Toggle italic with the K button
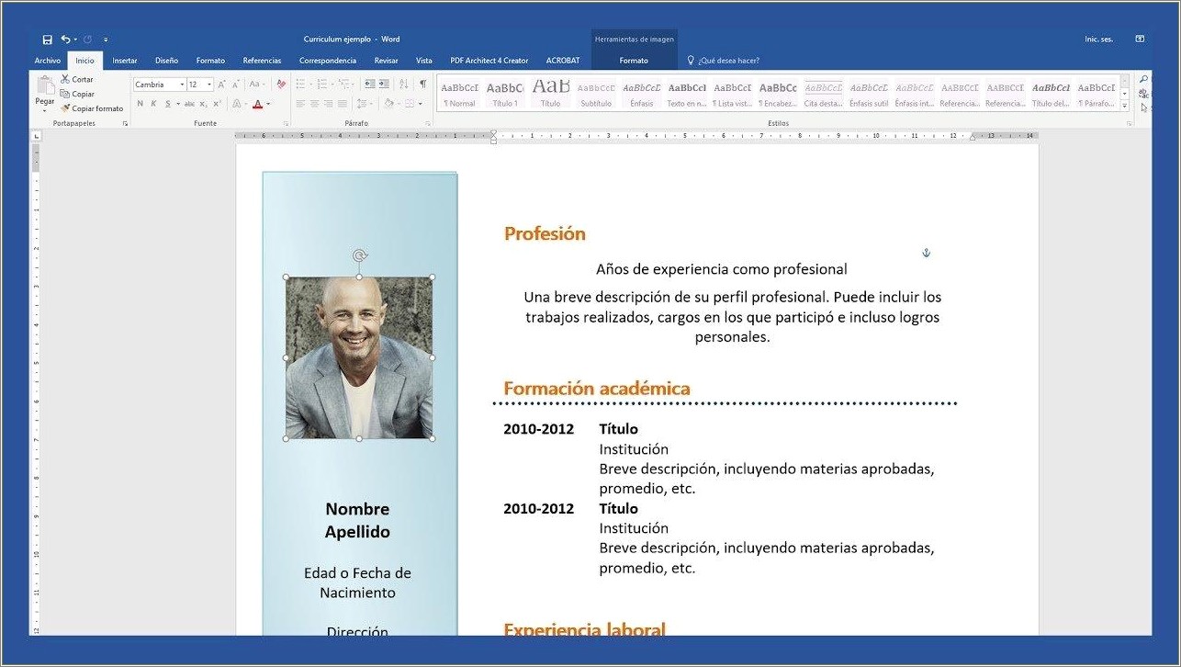1181x667 pixels. pos(152,103)
